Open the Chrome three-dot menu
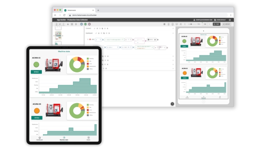Screen dimensions: 265x149 coord(230,15)
